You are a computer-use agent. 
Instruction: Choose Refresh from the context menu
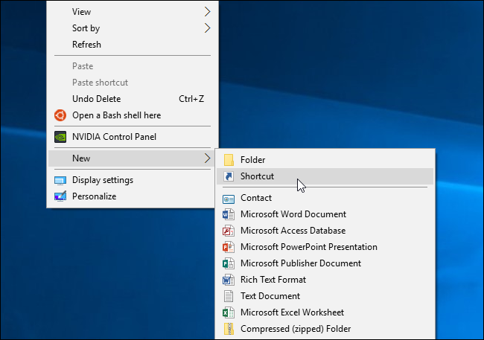tap(133, 45)
